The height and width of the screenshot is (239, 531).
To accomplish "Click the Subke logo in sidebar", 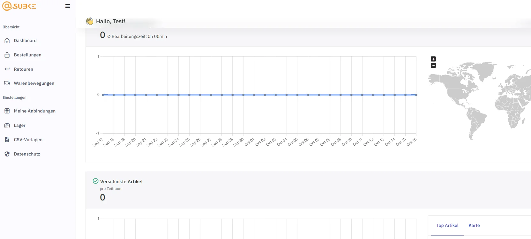I will (x=19, y=6).
